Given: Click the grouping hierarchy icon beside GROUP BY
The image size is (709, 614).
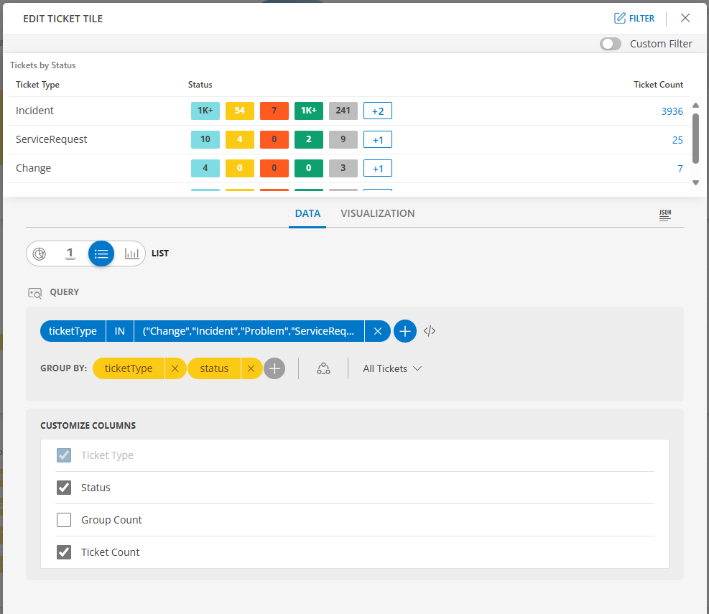Looking at the screenshot, I should point(323,368).
